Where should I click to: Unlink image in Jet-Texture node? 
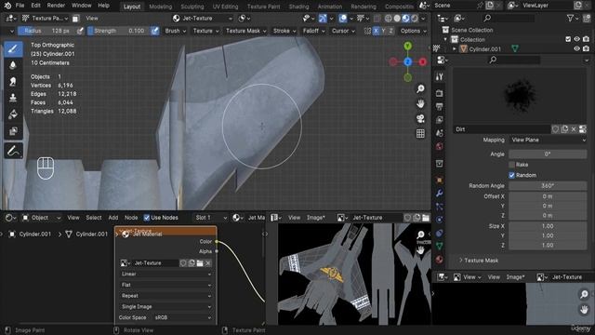tap(208, 262)
